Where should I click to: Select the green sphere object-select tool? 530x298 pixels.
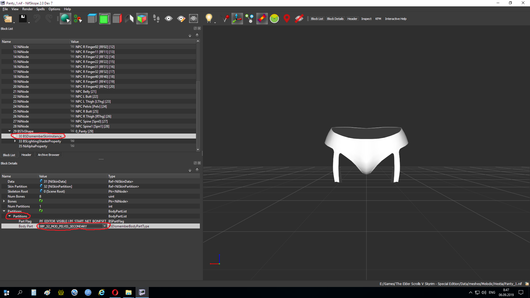(x=65, y=19)
